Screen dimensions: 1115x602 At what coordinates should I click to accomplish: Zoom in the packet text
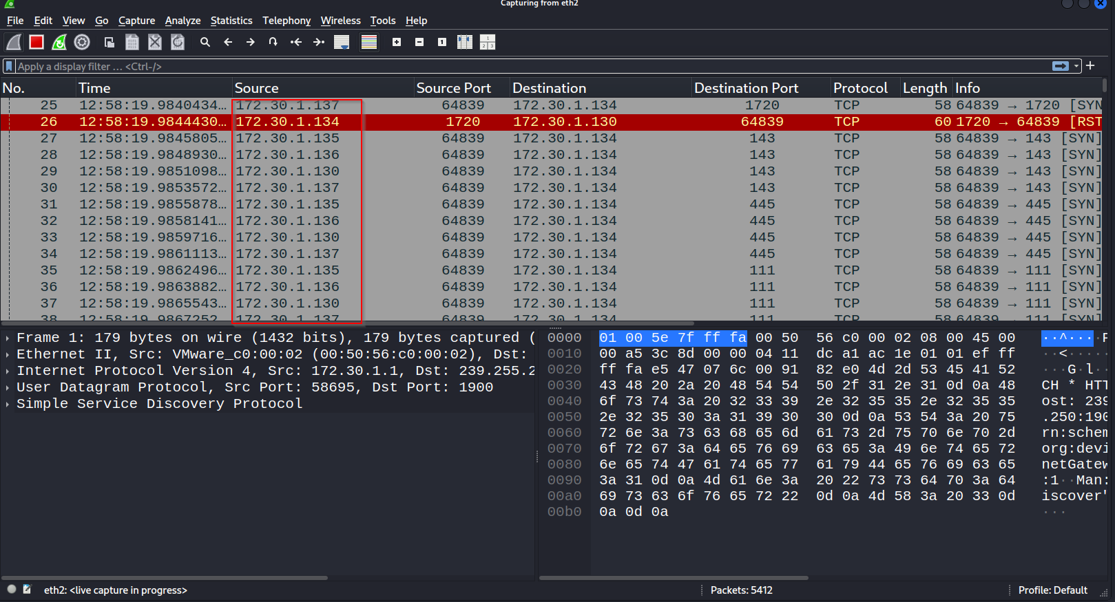coord(397,43)
